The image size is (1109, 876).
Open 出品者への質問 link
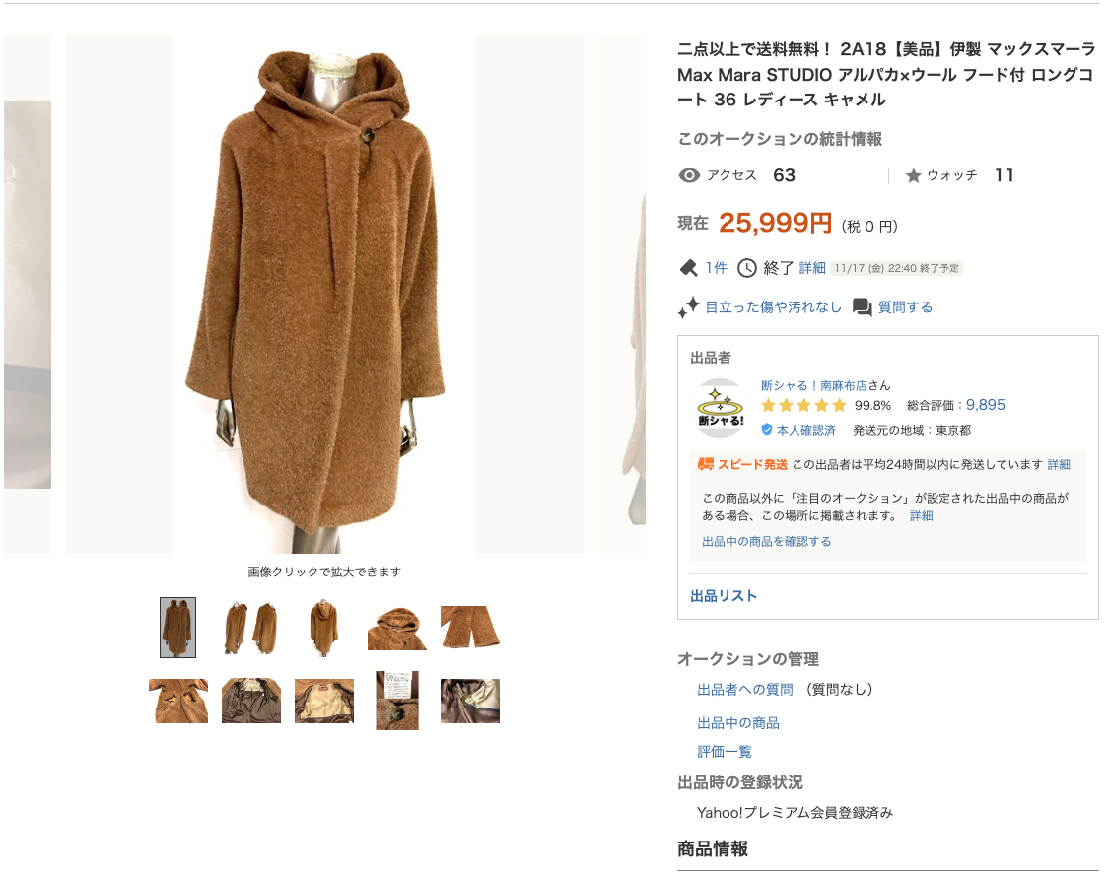[x=745, y=690]
